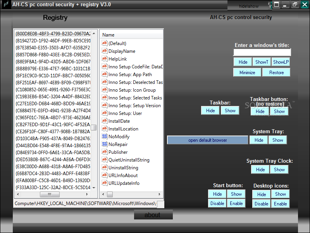The image size is (310, 233).
Task: Show the System Tray Clock
Action: pyautogui.click(x=279, y=170)
